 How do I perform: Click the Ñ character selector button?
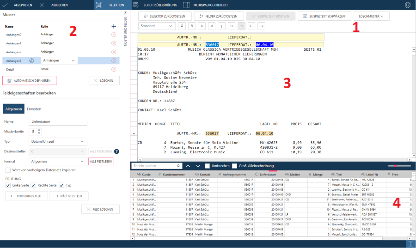coord(191,26)
